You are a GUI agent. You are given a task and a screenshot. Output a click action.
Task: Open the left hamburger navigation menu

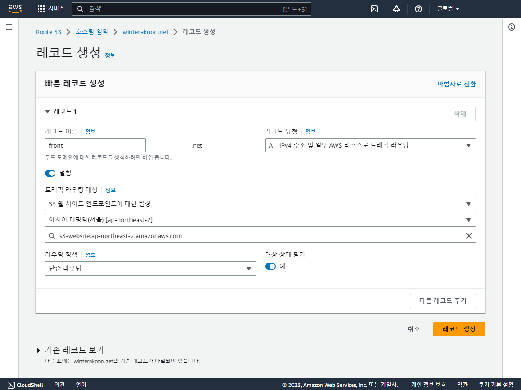pyautogui.click(x=9, y=27)
